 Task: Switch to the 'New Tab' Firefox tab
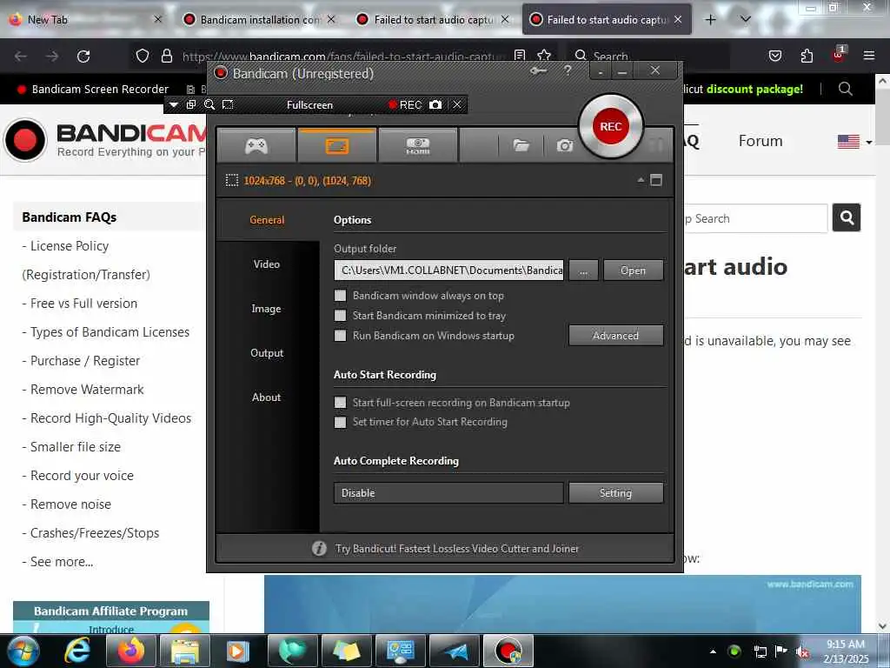click(x=86, y=19)
